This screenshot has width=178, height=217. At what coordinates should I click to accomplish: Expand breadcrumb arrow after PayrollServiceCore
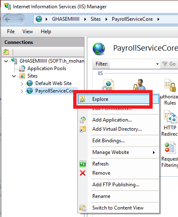(x=158, y=19)
